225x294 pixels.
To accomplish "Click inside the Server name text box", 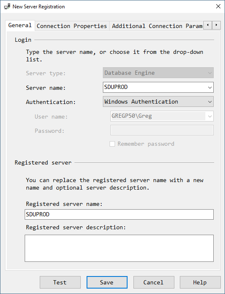I will 155,87.
